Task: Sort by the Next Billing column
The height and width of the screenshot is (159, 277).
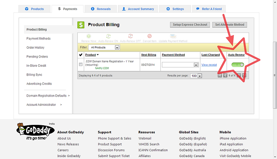Action: point(149,55)
